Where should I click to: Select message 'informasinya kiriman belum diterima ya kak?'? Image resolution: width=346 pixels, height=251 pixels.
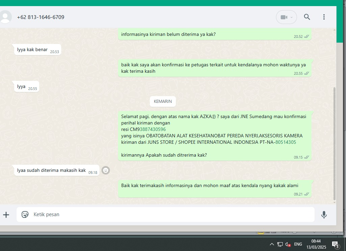(x=214, y=35)
